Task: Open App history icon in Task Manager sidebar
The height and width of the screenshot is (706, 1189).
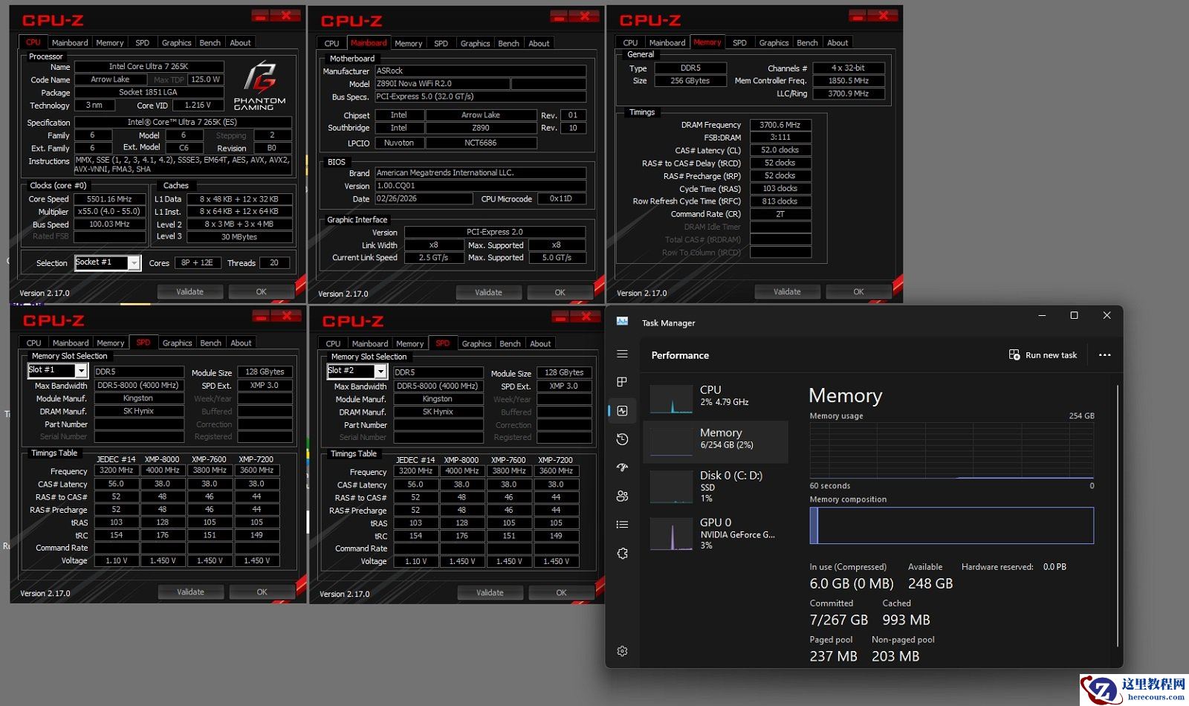Action: click(x=622, y=439)
